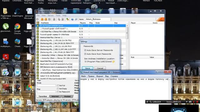Open the Справка menu in Notepad
This screenshot has width=200, height=112.
click(114, 76)
